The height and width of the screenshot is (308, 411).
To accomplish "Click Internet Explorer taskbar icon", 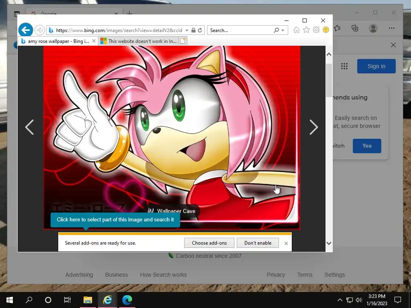I will (x=107, y=300).
